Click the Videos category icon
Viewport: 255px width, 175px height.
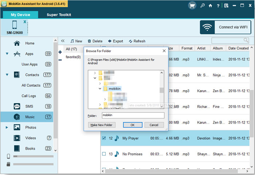click(x=17, y=138)
